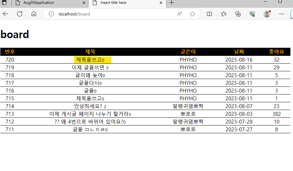The image size is (293, 171).
Task: Click the 좋아요 column header
Action: point(277,52)
